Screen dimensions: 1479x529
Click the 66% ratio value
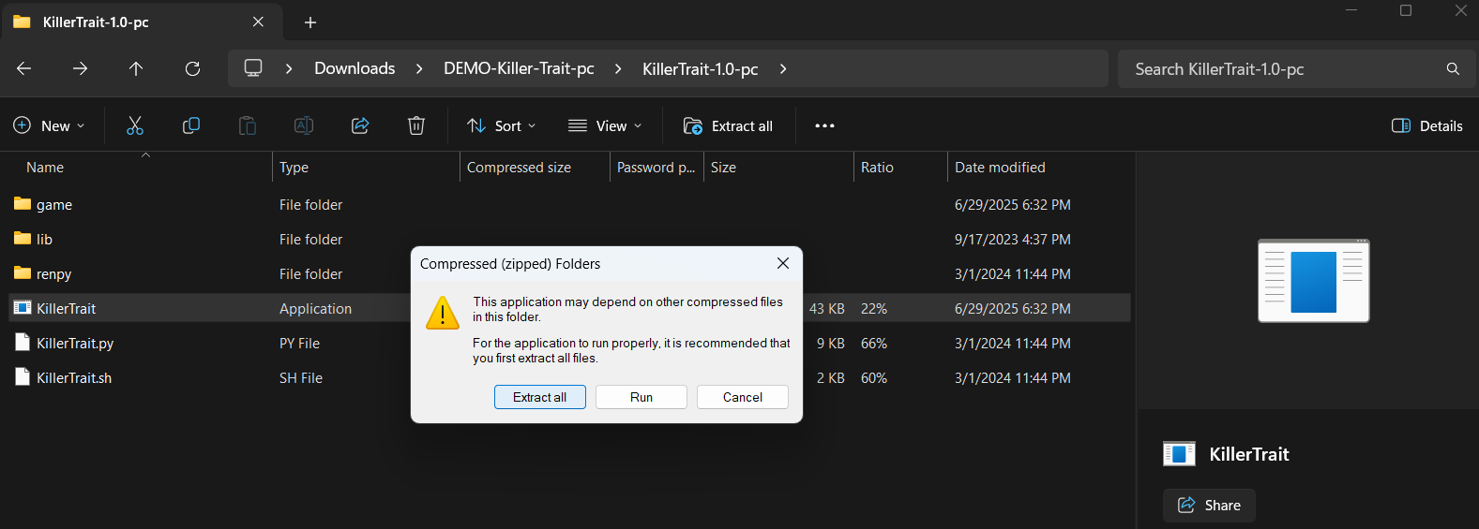pyautogui.click(x=874, y=343)
